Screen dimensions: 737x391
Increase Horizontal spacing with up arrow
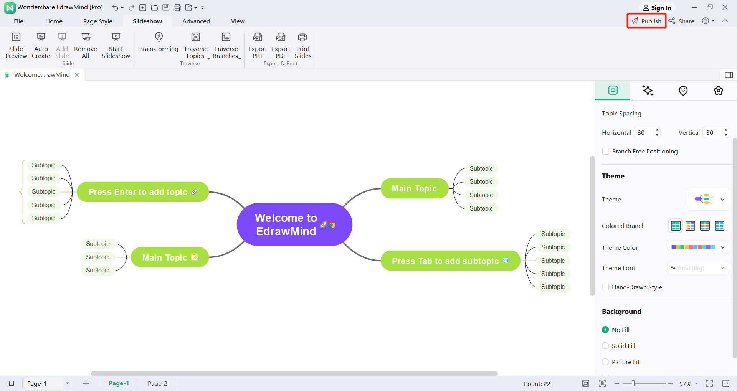coord(657,130)
